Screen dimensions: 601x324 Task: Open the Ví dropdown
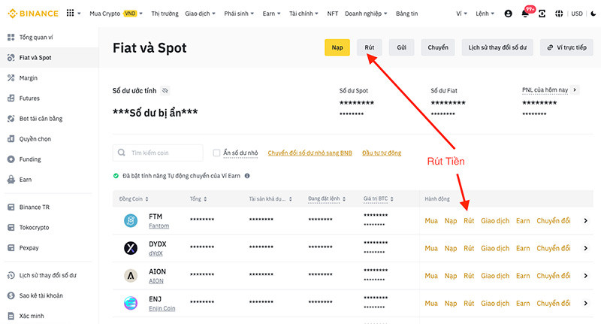pos(461,14)
